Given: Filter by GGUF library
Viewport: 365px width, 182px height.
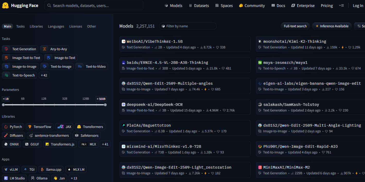Looking at the screenshot, I should tap(32, 144).
